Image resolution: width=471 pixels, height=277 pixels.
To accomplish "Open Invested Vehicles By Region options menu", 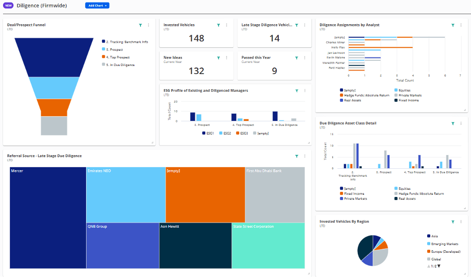I will click(x=460, y=222).
